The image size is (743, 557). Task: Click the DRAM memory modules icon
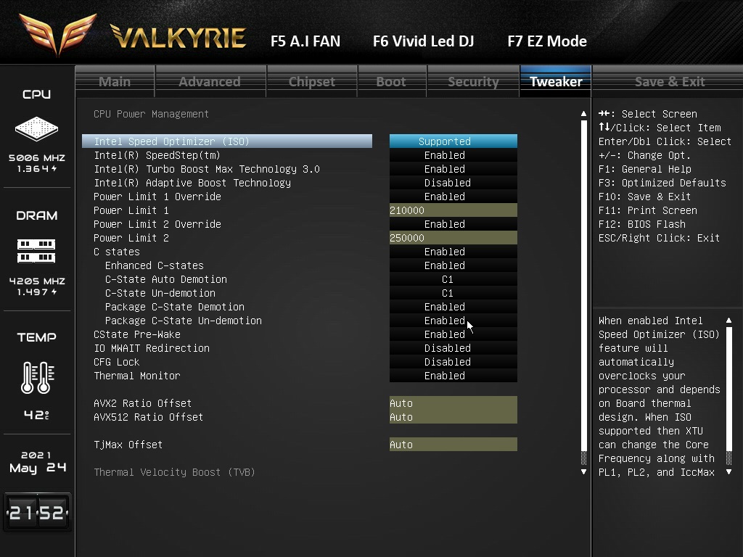(36, 251)
